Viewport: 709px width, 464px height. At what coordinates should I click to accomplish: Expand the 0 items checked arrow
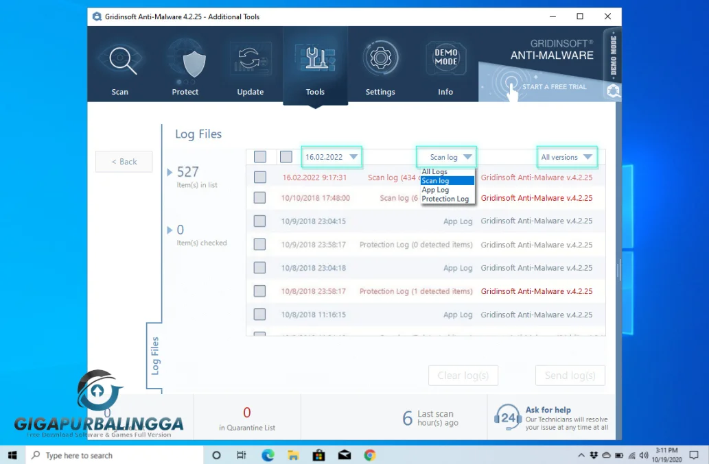coord(170,230)
